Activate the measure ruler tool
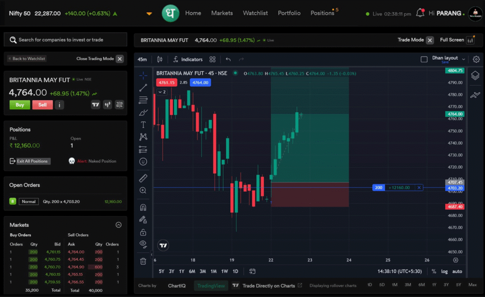The width and height of the screenshot is (485, 297). pos(143,178)
